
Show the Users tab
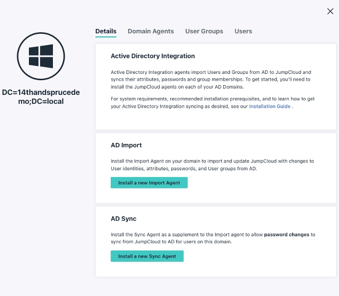point(243,31)
